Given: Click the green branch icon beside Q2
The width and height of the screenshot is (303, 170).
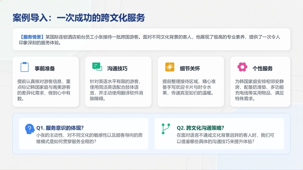Looking at the screenshot, I should tap(166, 129).
